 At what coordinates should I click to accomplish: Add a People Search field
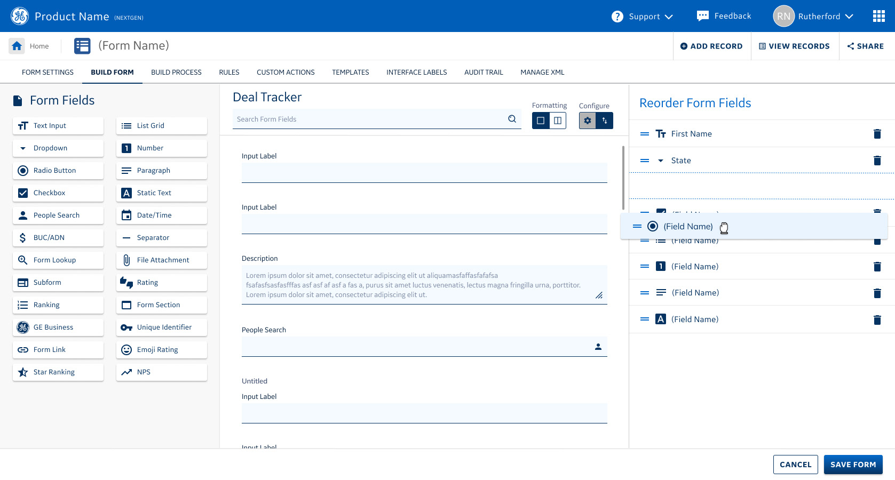(58, 215)
